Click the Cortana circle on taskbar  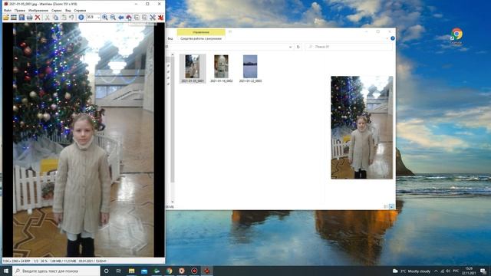point(106,271)
